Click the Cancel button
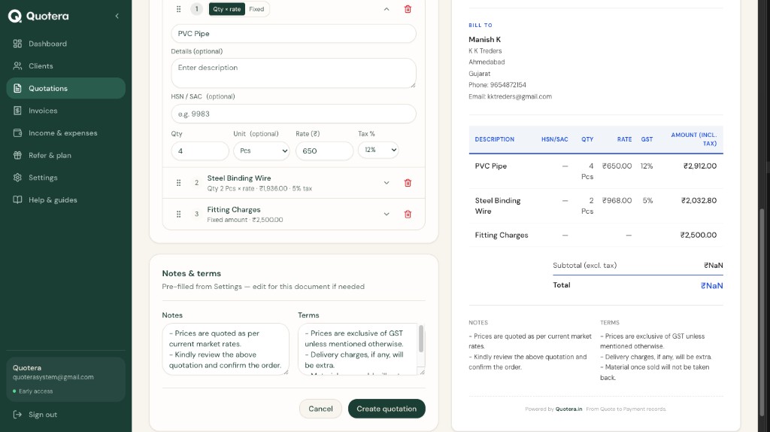 (x=320, y=409)
